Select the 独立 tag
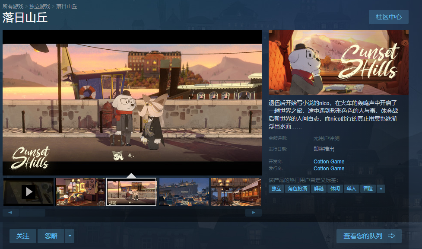 (x=276, y=188)
